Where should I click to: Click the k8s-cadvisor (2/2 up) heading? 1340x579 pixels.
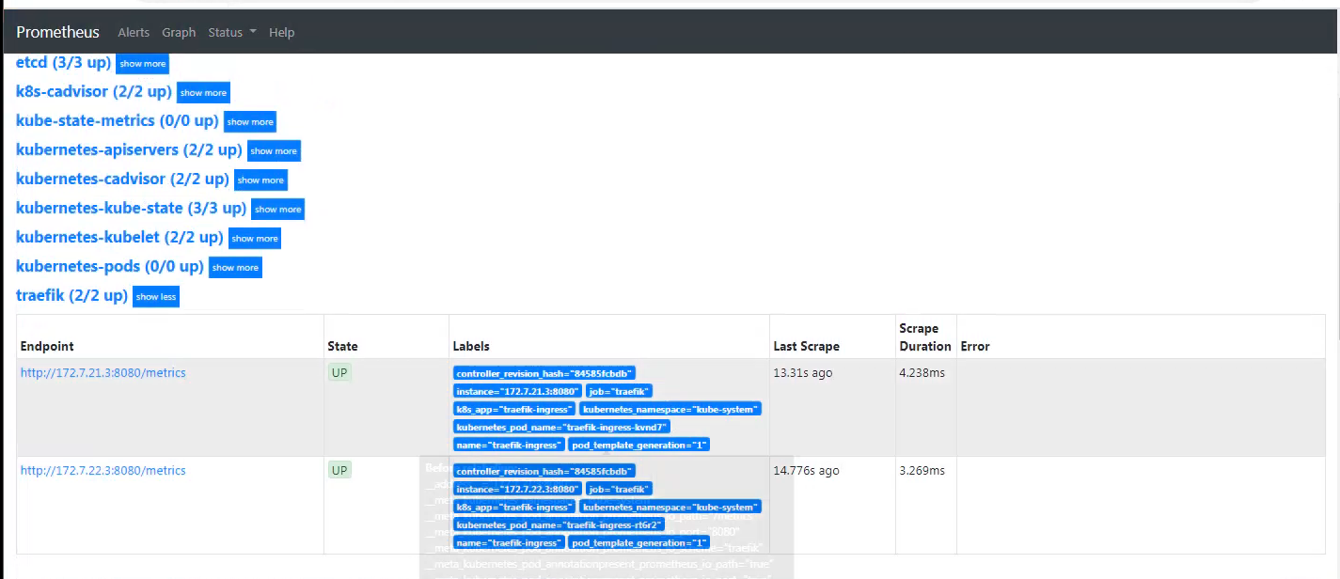tap(94, 91)
